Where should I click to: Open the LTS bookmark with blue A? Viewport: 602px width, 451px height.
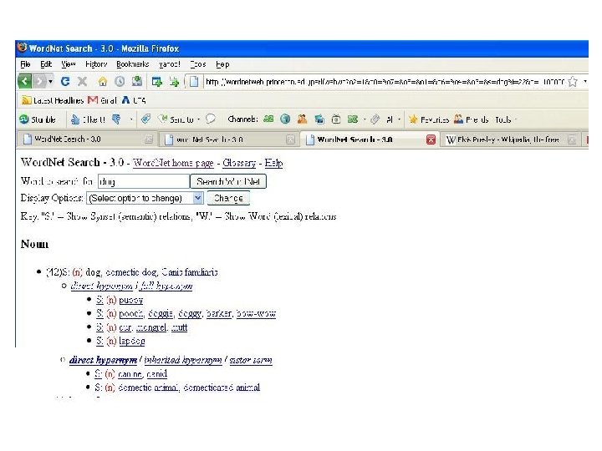[x=134, y=100]
